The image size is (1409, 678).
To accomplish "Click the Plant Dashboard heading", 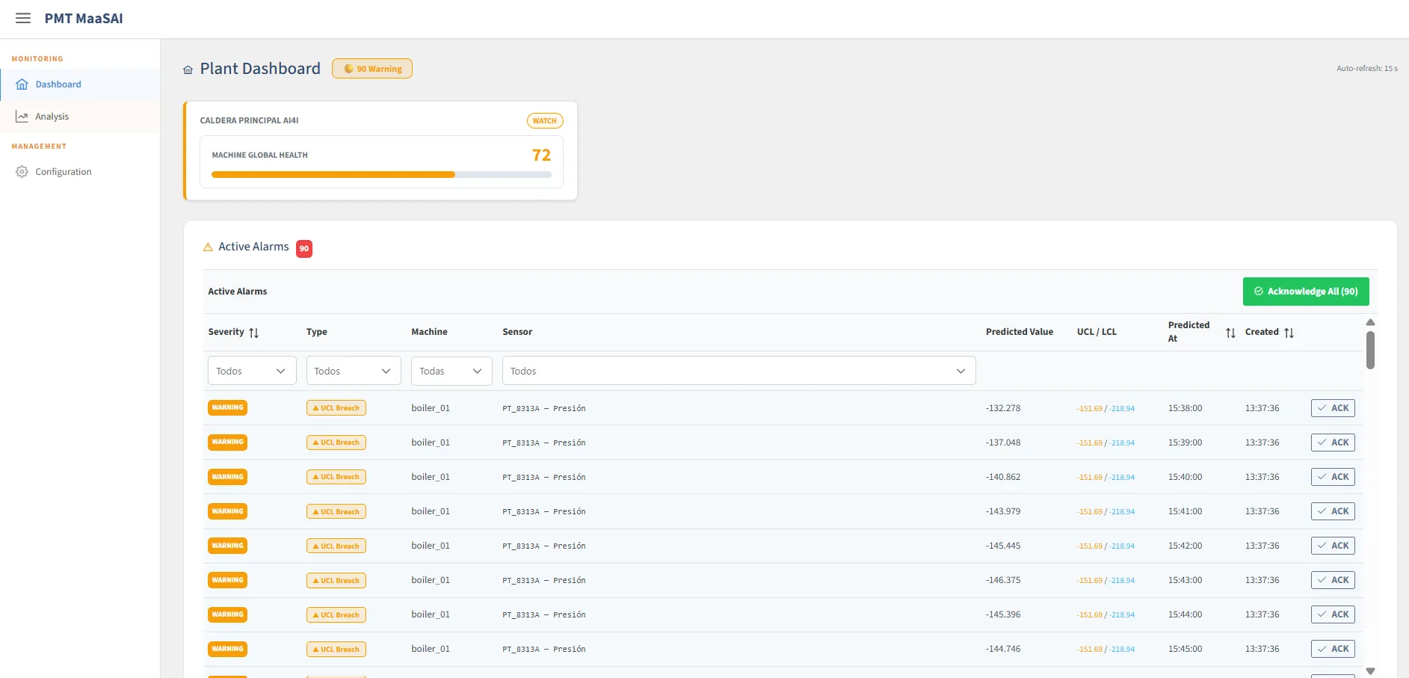I will pyautogui.click(x=260, y=69).
